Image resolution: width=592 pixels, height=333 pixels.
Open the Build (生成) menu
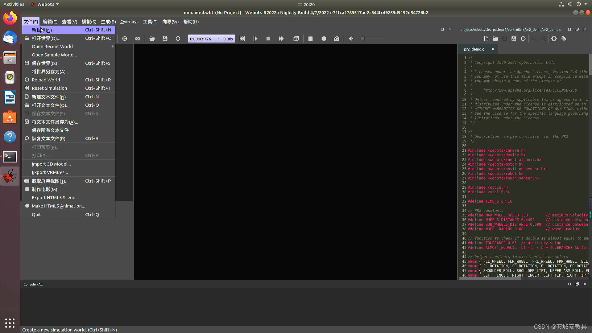[108, 22]
